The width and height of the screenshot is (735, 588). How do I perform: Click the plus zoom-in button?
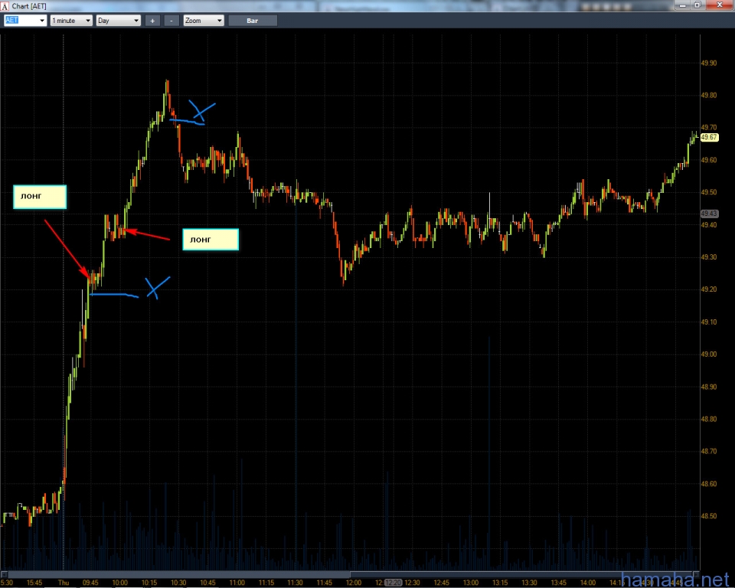152,21
